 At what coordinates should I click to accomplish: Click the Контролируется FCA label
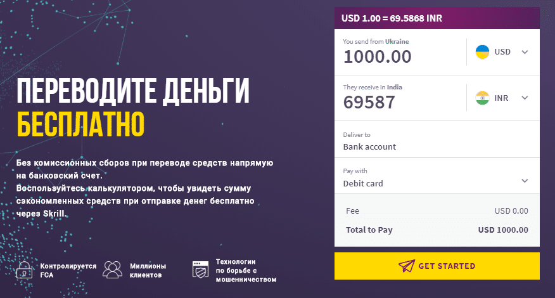click(68, 270)
